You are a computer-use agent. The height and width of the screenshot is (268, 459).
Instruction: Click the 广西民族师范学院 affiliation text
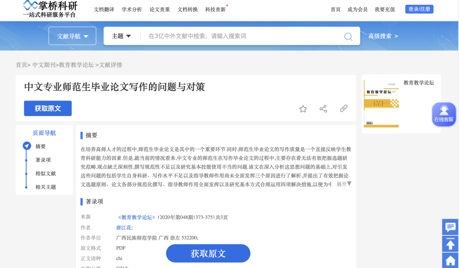[x=136, y=238]
